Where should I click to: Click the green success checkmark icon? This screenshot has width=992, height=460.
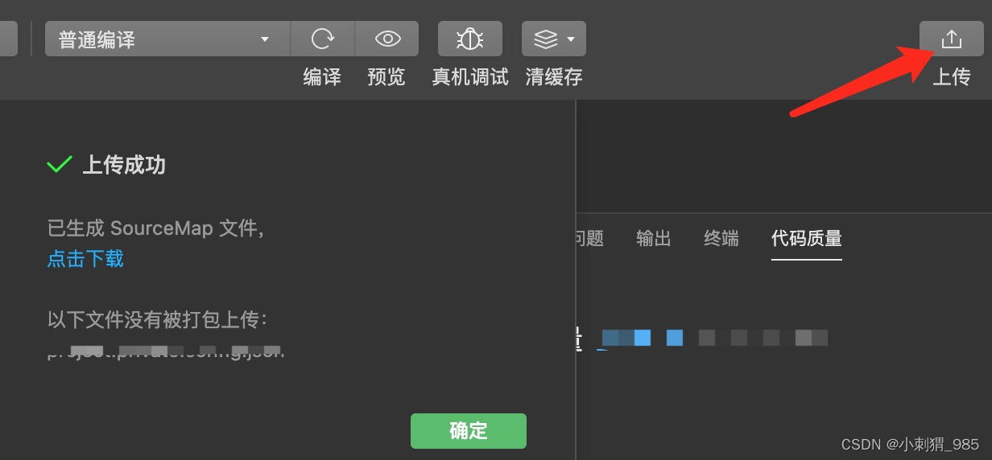[x=60, y=165]
